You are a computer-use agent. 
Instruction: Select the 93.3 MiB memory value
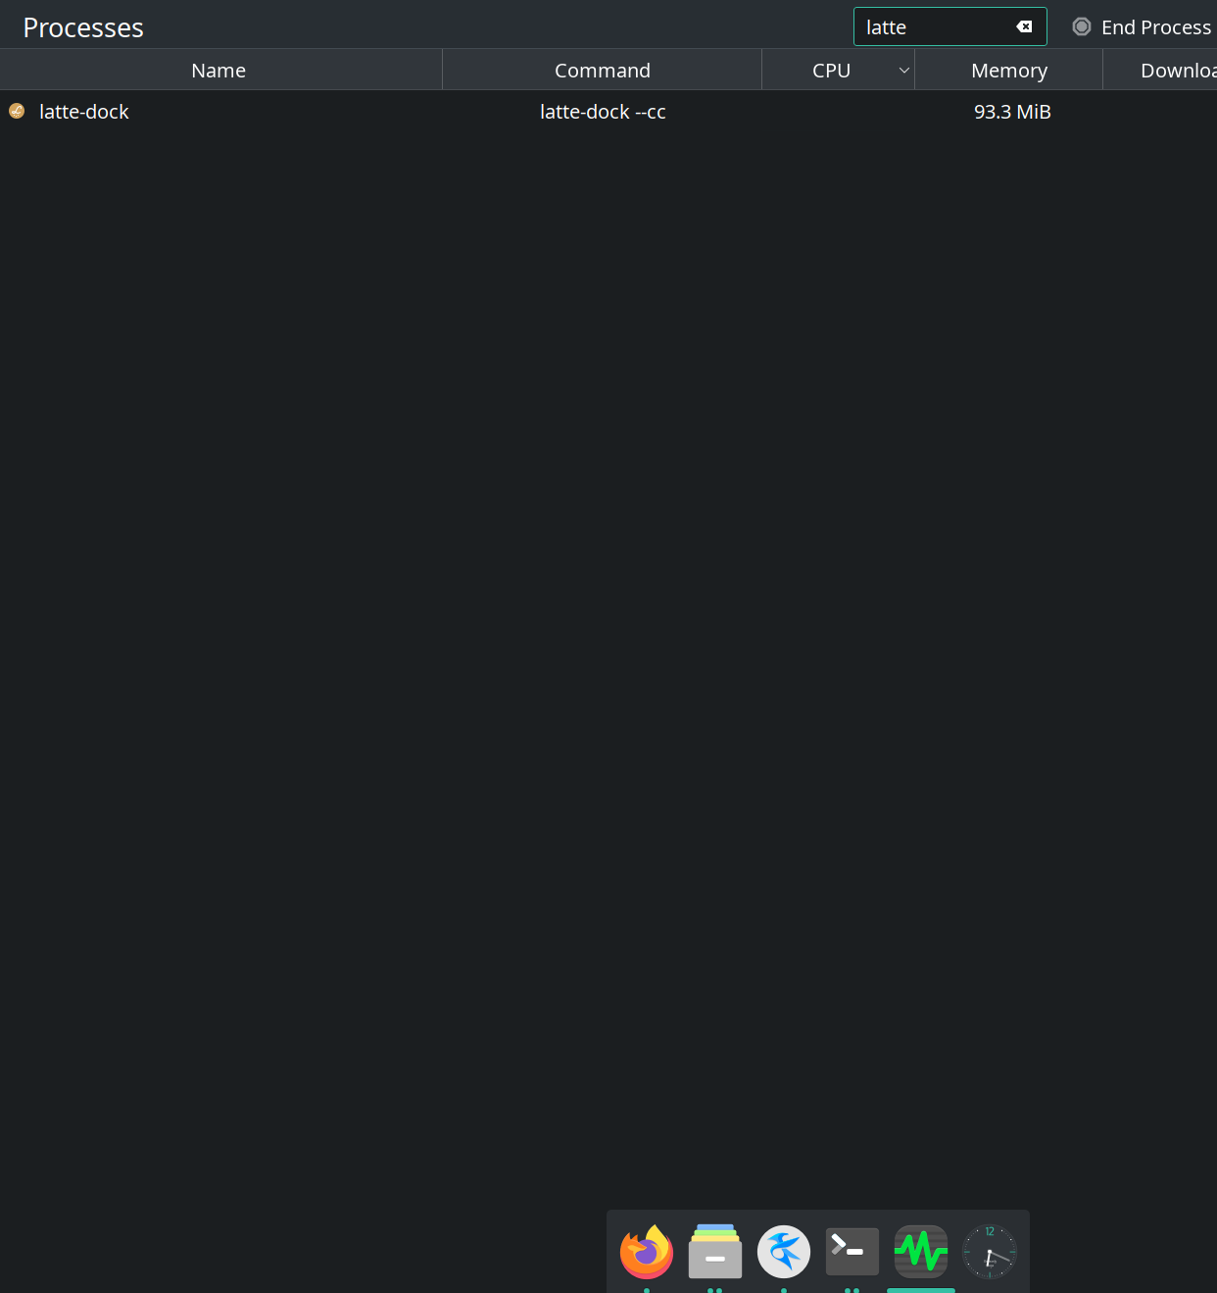[x=1012, y=112]
